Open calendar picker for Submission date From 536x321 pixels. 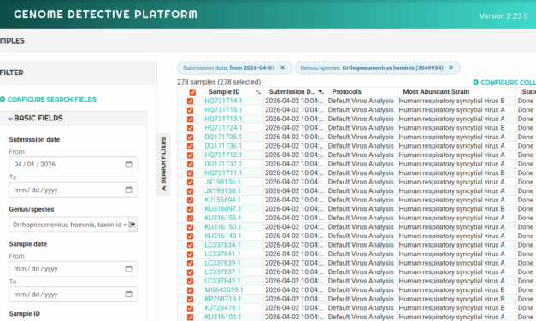(128, 164)
